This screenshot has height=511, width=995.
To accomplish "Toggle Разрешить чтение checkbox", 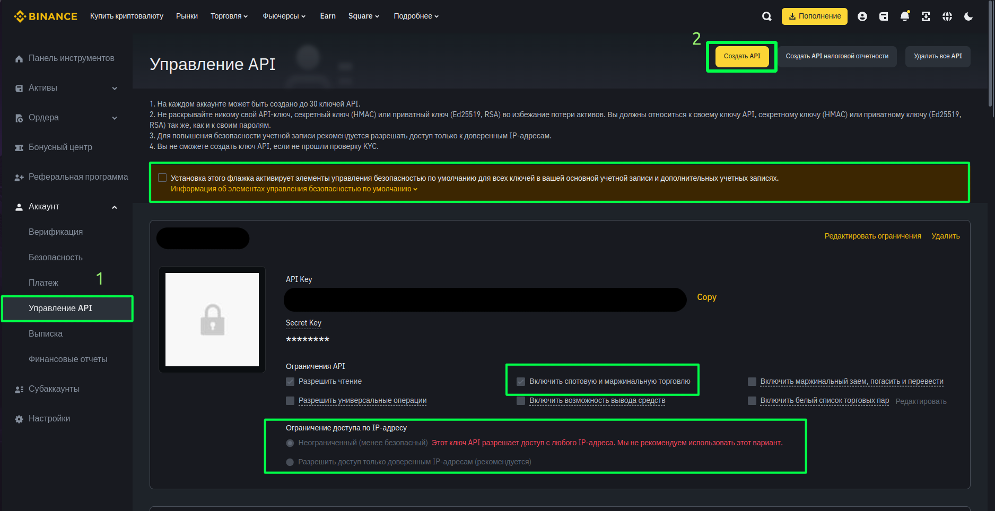I will tap(290, 382).
